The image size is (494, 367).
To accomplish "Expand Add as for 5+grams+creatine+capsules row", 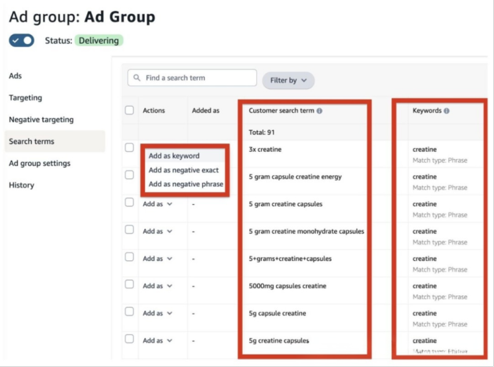I will click(158, 258).
